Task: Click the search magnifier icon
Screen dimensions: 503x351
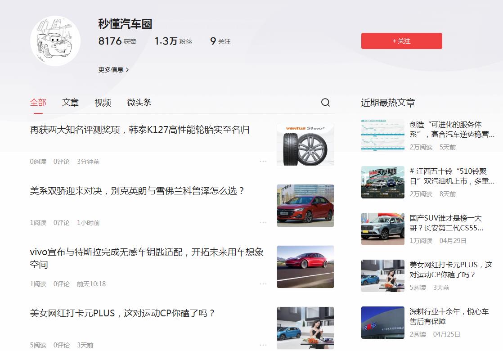Action: point(325,102)
